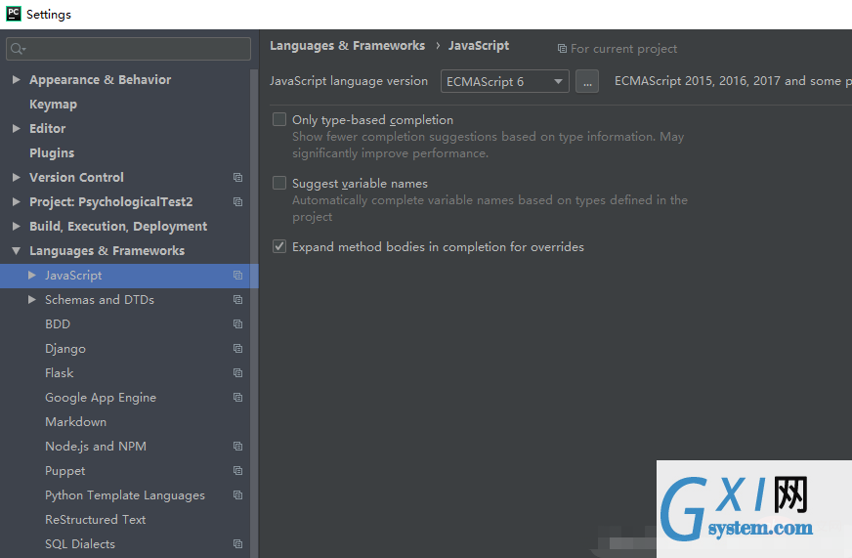
Task: Select Node.js and NPM settings page
Action: point(96,447)
